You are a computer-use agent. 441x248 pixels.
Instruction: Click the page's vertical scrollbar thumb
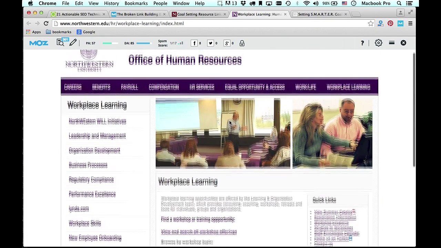414,110
